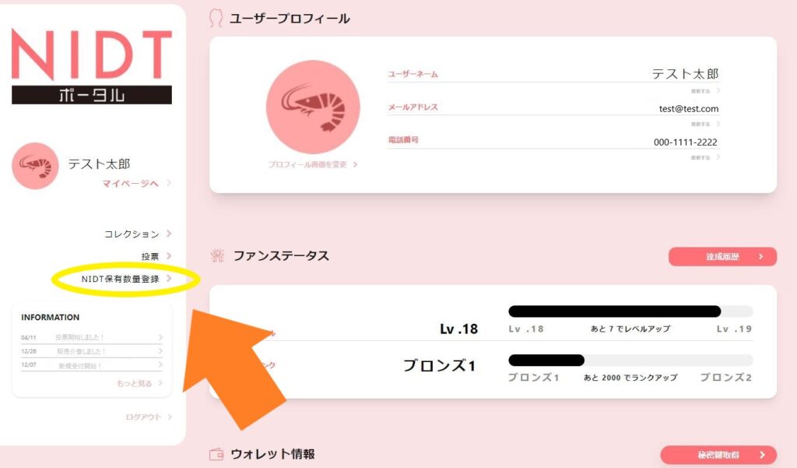The image size is (797, 468).
Task: Click the sidebar shrimp avatar icon
Action: click(x=35, y=166)
